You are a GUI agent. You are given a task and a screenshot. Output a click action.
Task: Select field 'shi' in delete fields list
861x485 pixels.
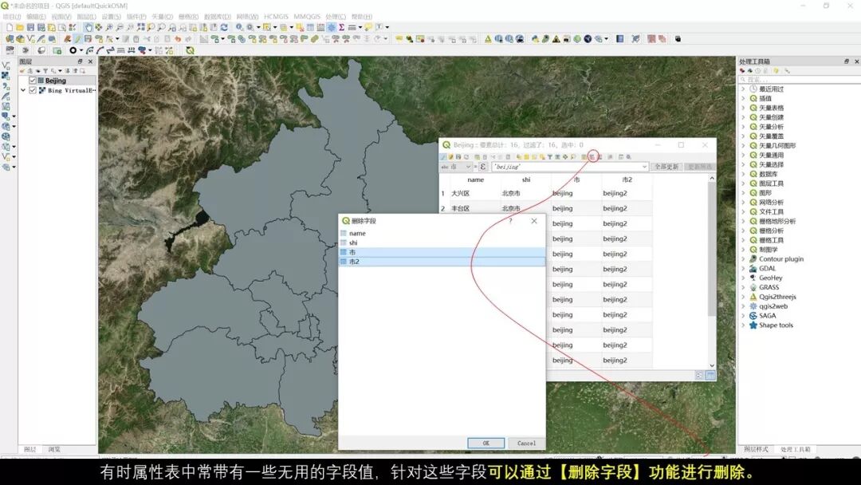pyautogui.click(x=442, y=242)
